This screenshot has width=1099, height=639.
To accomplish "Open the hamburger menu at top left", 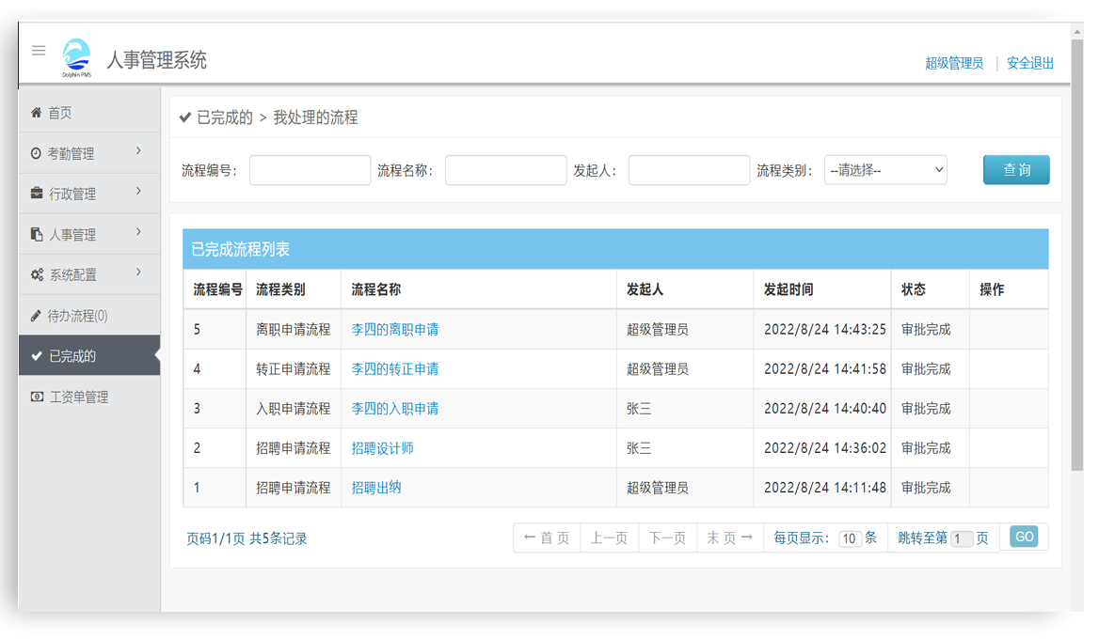I will (39, 51).
